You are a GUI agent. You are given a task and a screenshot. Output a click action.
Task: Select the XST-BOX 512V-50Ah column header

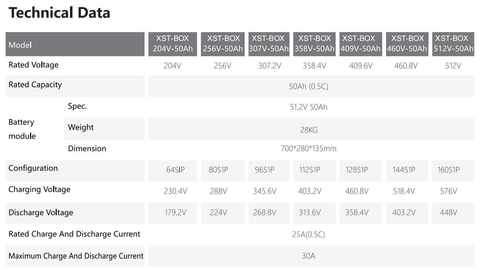click(453, 44)
